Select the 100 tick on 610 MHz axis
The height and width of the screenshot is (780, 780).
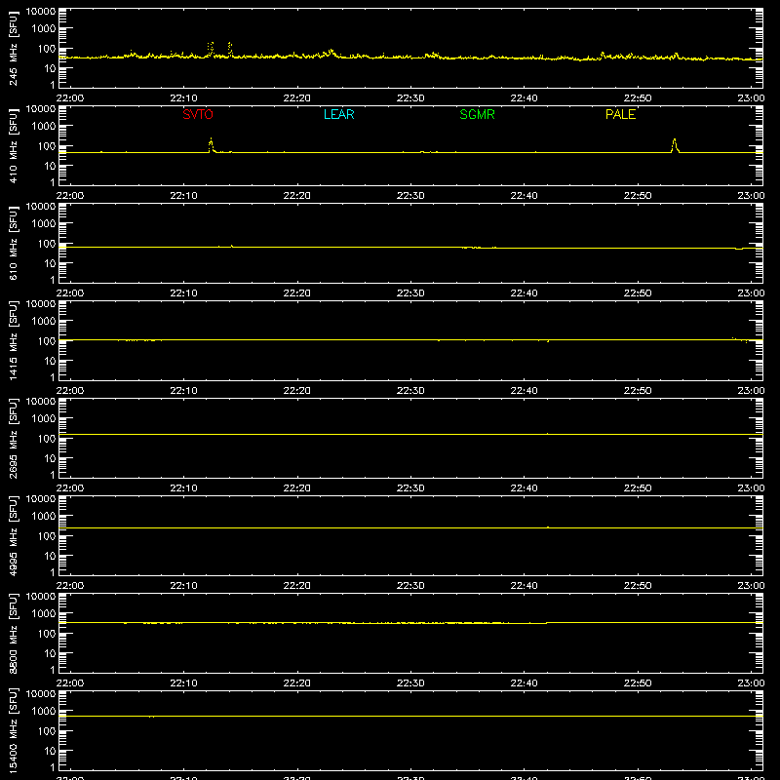47,244
